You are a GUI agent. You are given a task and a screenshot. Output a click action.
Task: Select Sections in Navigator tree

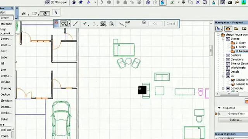(234, 55)
